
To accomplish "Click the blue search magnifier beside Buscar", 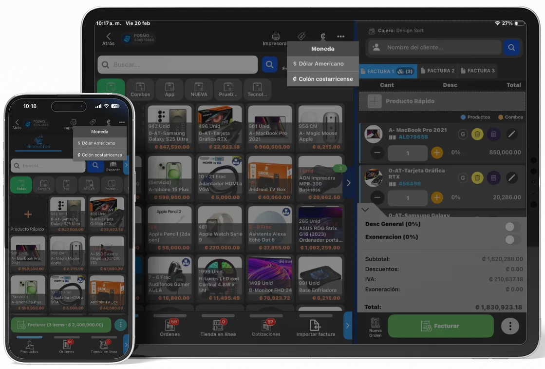I will click(269, 64).
